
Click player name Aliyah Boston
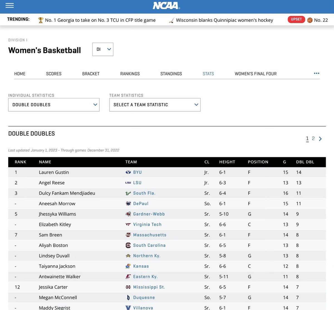(53, 245)
